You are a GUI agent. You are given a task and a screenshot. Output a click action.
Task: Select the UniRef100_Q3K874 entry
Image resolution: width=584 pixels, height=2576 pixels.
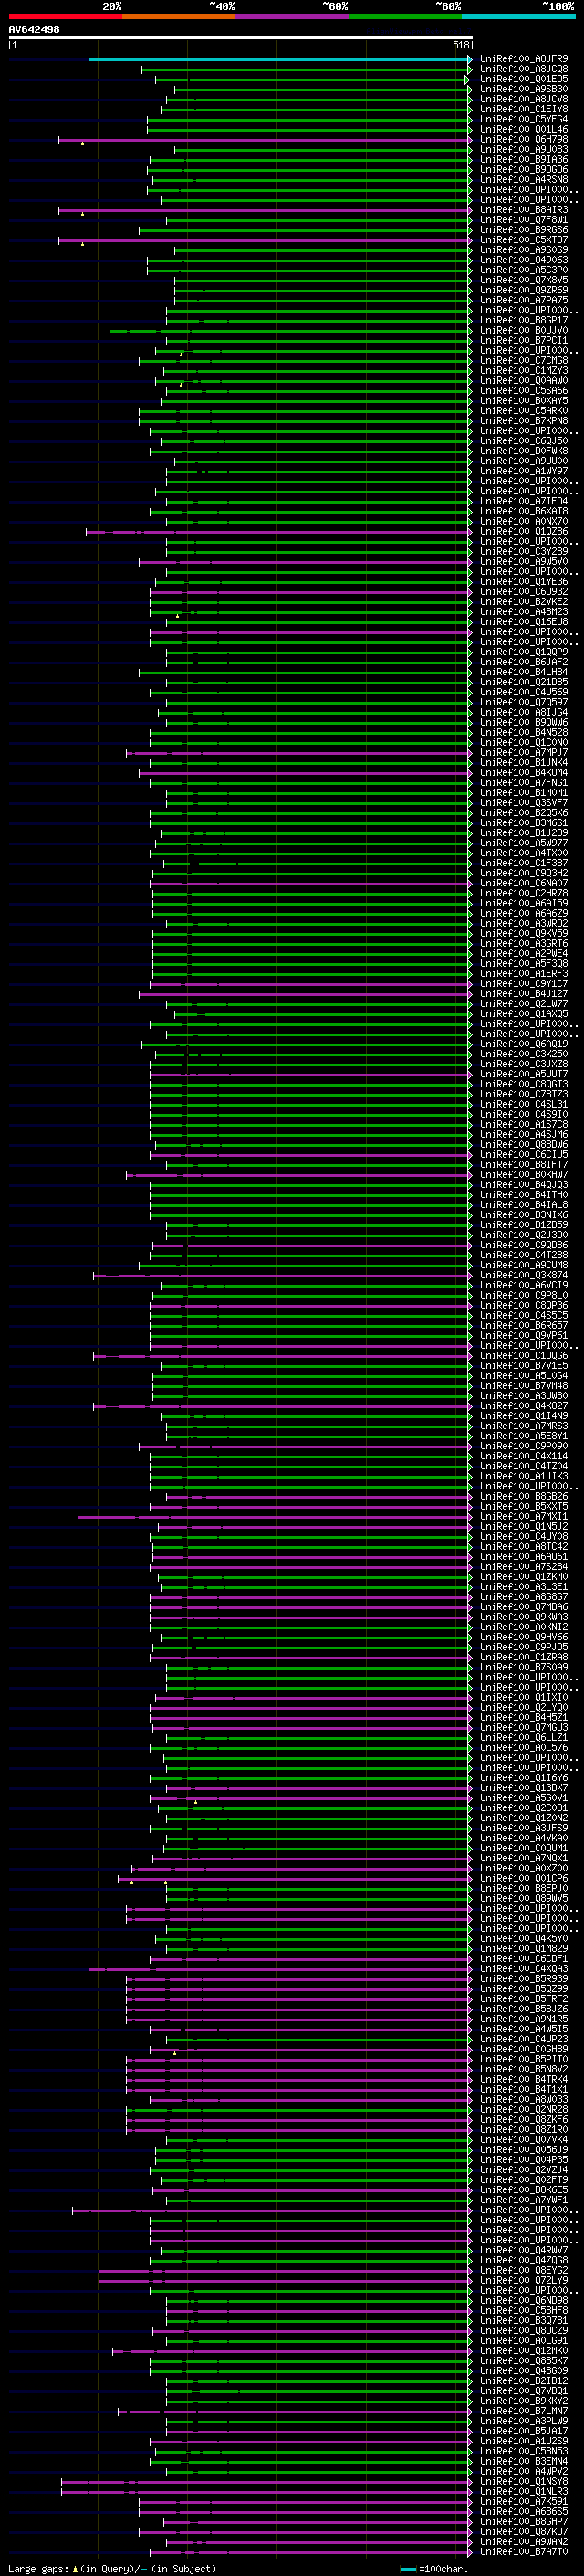pyautogui.click(x=523, y=1275)
